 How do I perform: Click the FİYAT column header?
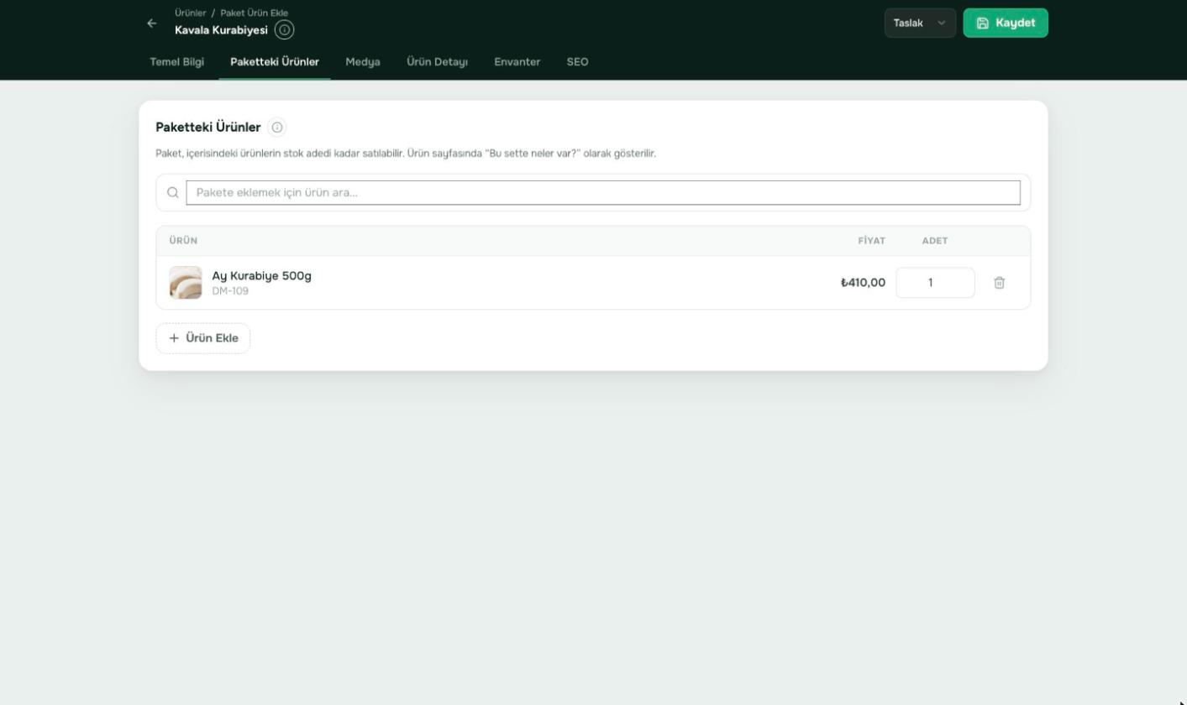(872, 241)
